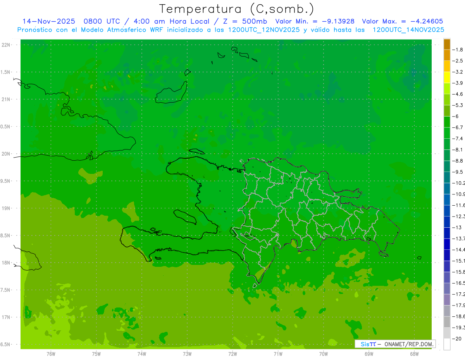This screenshot has width=465, height=359.
Task: Click the dark blue swatch between -13.7 and -14.4
Action: (x=447, y=244)
